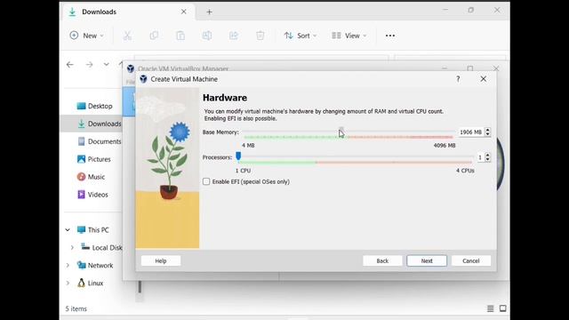Open Pictures in Explorer sidebar
The height and width of the screenshot is (320, 569).
[94, 159]
